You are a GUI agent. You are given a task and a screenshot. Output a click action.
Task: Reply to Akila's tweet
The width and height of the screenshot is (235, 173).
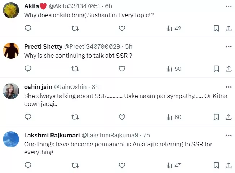[x=28, y=28]
